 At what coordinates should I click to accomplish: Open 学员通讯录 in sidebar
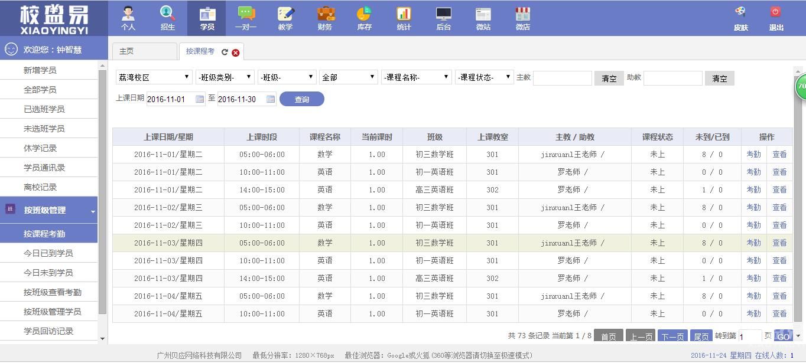point(48,168)
